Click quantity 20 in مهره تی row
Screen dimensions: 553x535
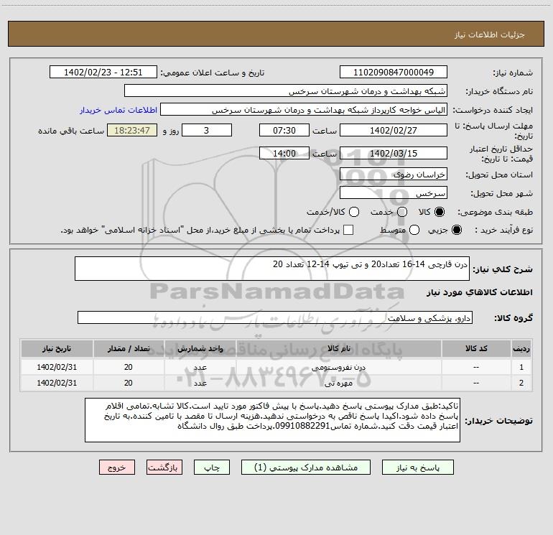pyautogui.click(x=129, y=383)
